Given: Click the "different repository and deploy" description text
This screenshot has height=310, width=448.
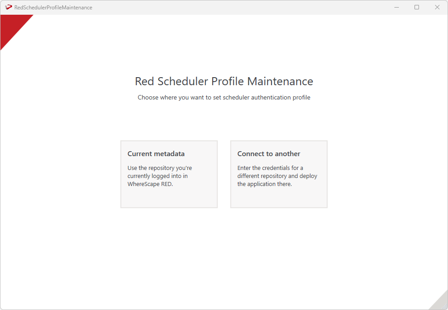Looking at the screenshot, I should 277,176.
